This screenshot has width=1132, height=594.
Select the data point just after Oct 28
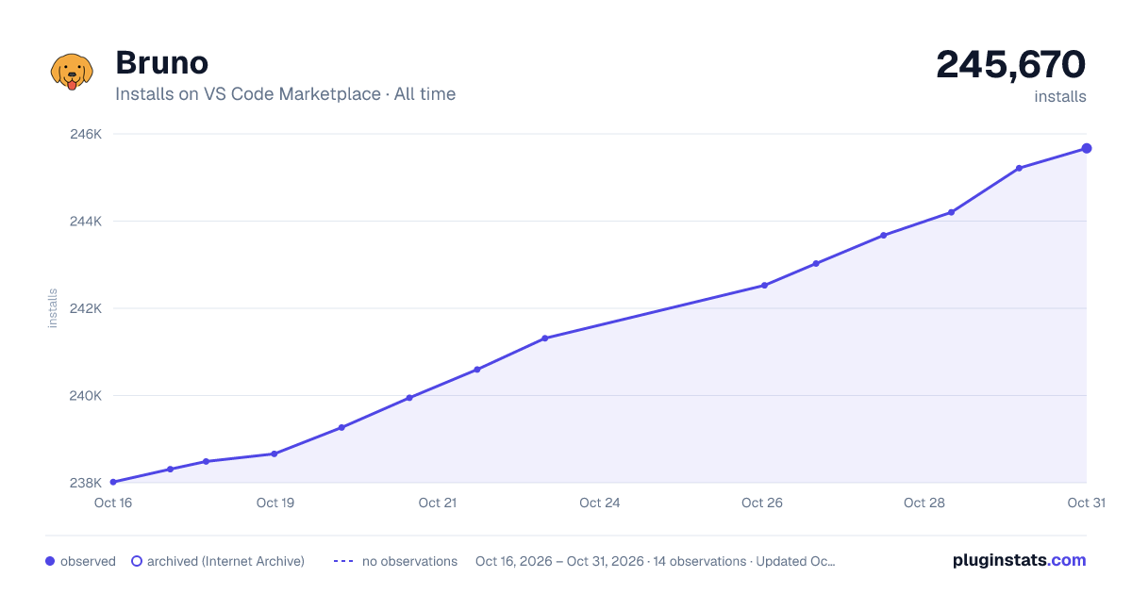click(951, 212)
